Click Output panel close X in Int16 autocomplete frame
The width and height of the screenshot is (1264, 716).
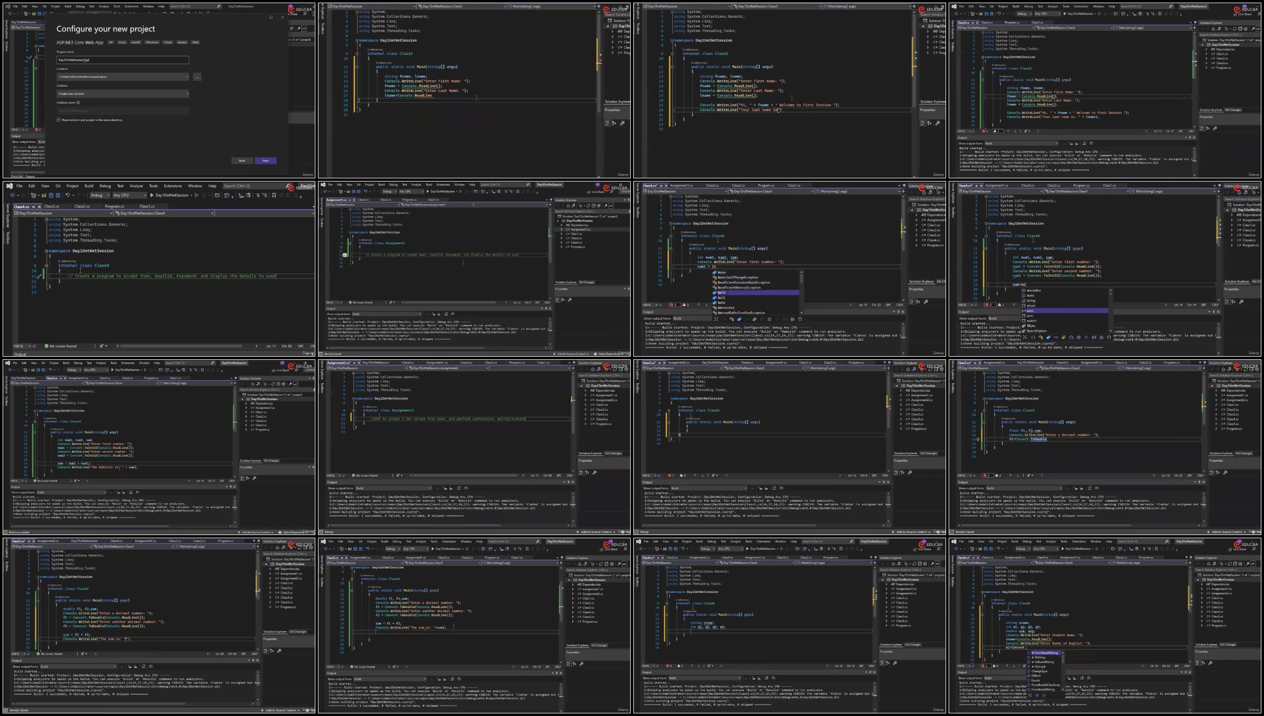(903, 312)
